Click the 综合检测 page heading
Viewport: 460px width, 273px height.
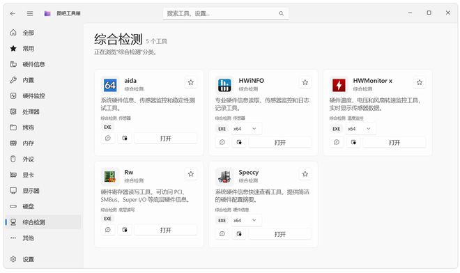(118, 39)
